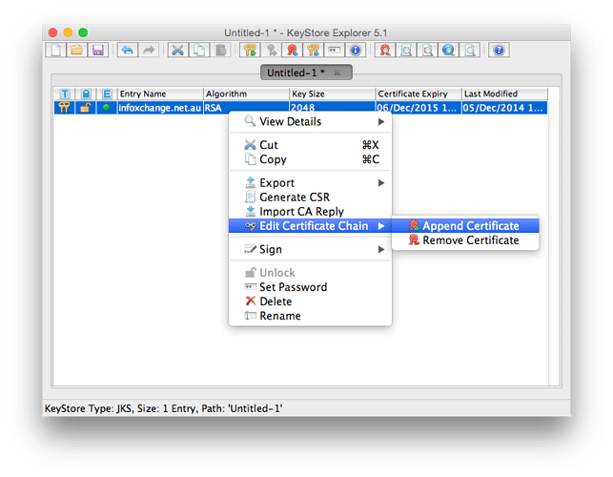Click the 06/Dec/2015 certificate expiry cell
Screen dimensions: 613x477
(x=419, y=108)
